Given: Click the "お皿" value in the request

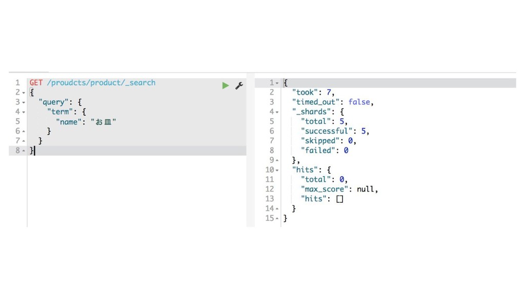Looking at the screenshot, I should [104, 122].
